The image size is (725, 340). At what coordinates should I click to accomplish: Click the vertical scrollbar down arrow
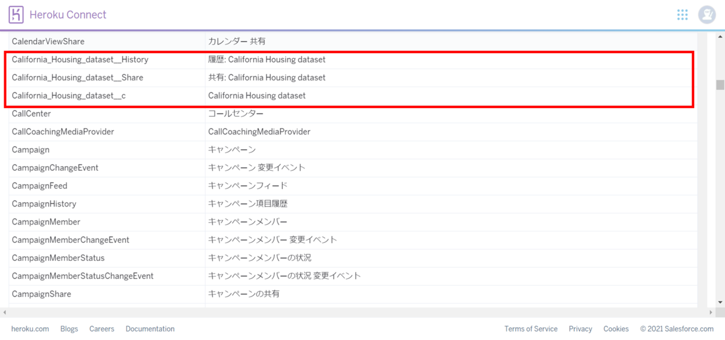click(x=720, y=303)
